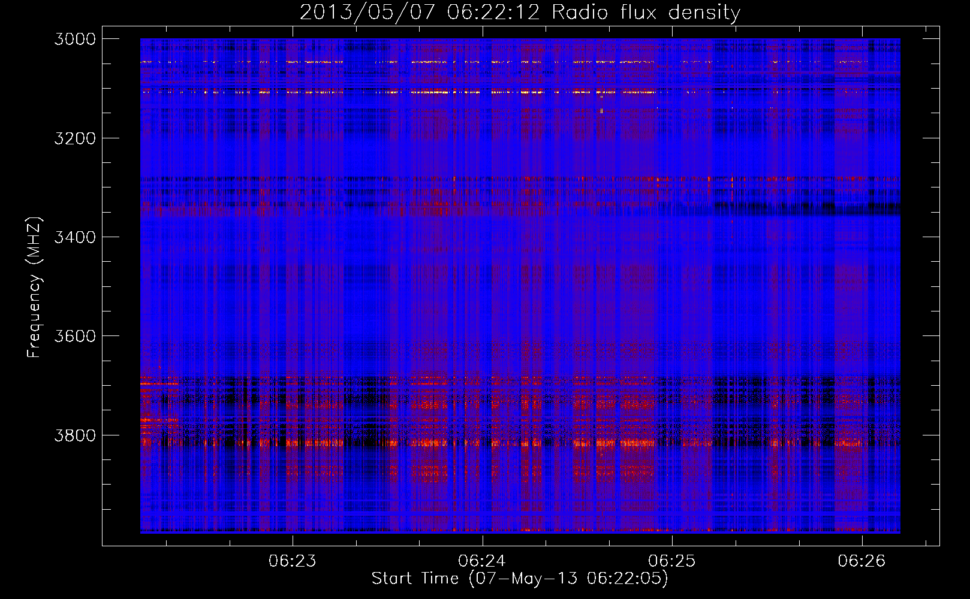Viewport: 970px width, 599px height.
Task: Click the plot title '2013/05/07 06:22:12 Radio flux density'
Action: (520, 12)
